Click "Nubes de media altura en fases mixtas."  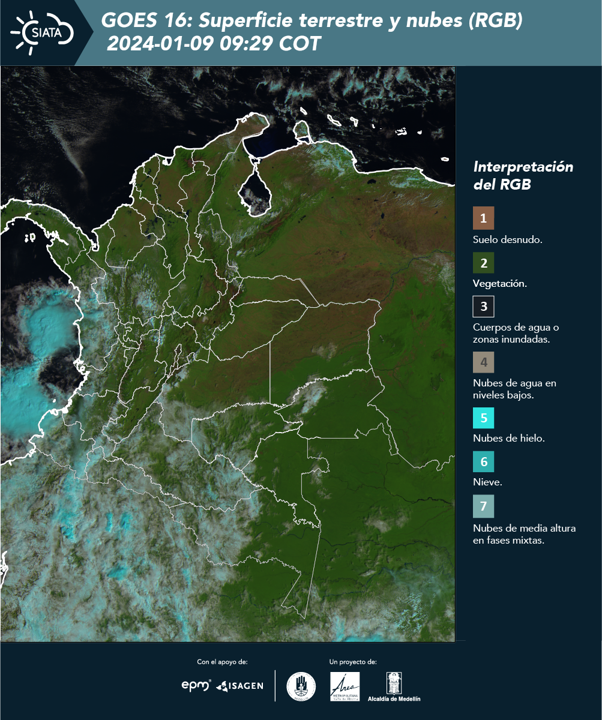click(x=525, y=535)
